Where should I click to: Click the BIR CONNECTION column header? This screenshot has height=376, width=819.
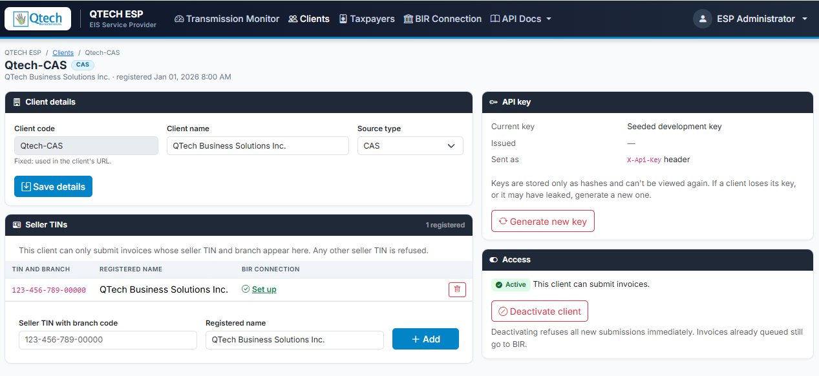pyautogui.click(x=271, y=269)
